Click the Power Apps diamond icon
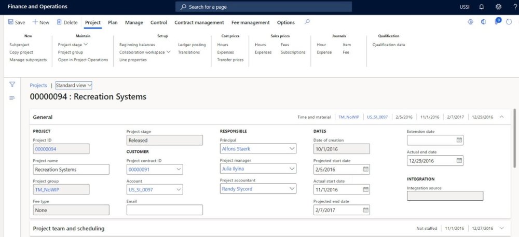 [x=471, y=22]
